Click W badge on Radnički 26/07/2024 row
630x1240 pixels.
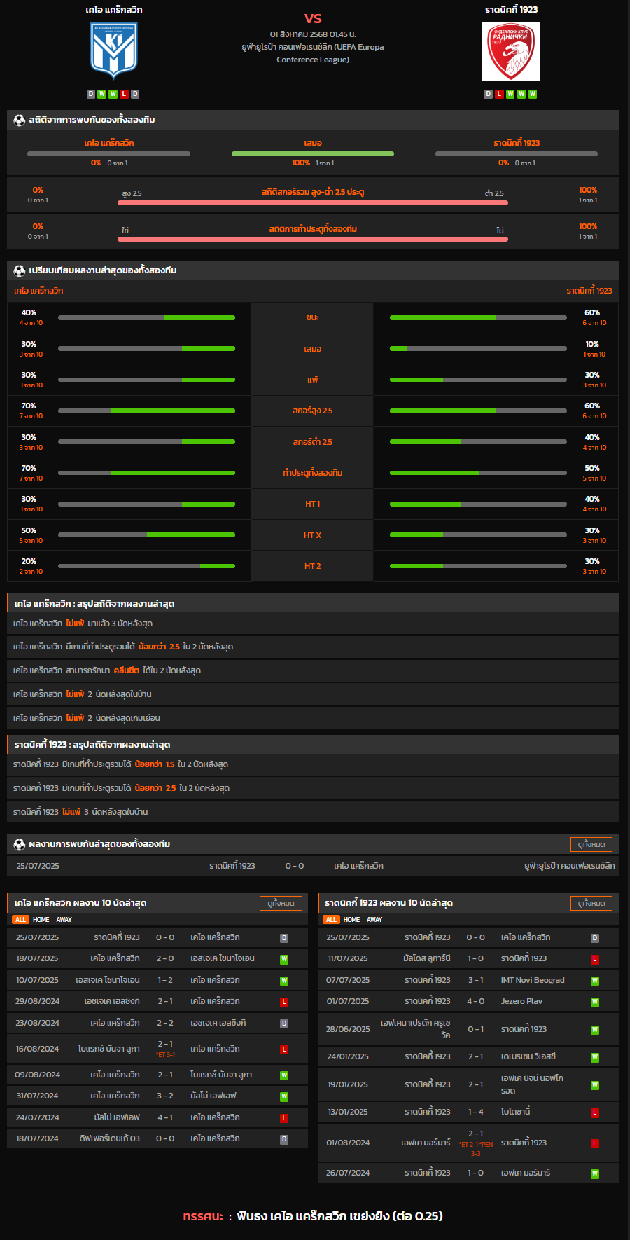595,1173
